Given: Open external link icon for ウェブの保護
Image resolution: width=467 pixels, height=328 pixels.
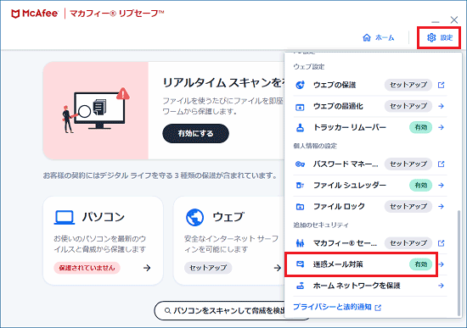Looking at the screenshot, I should [x=441, y=85].
